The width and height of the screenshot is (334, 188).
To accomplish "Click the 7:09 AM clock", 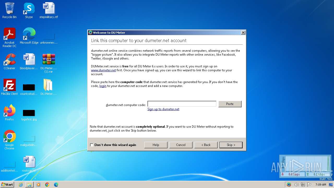I will click(321, 185).
